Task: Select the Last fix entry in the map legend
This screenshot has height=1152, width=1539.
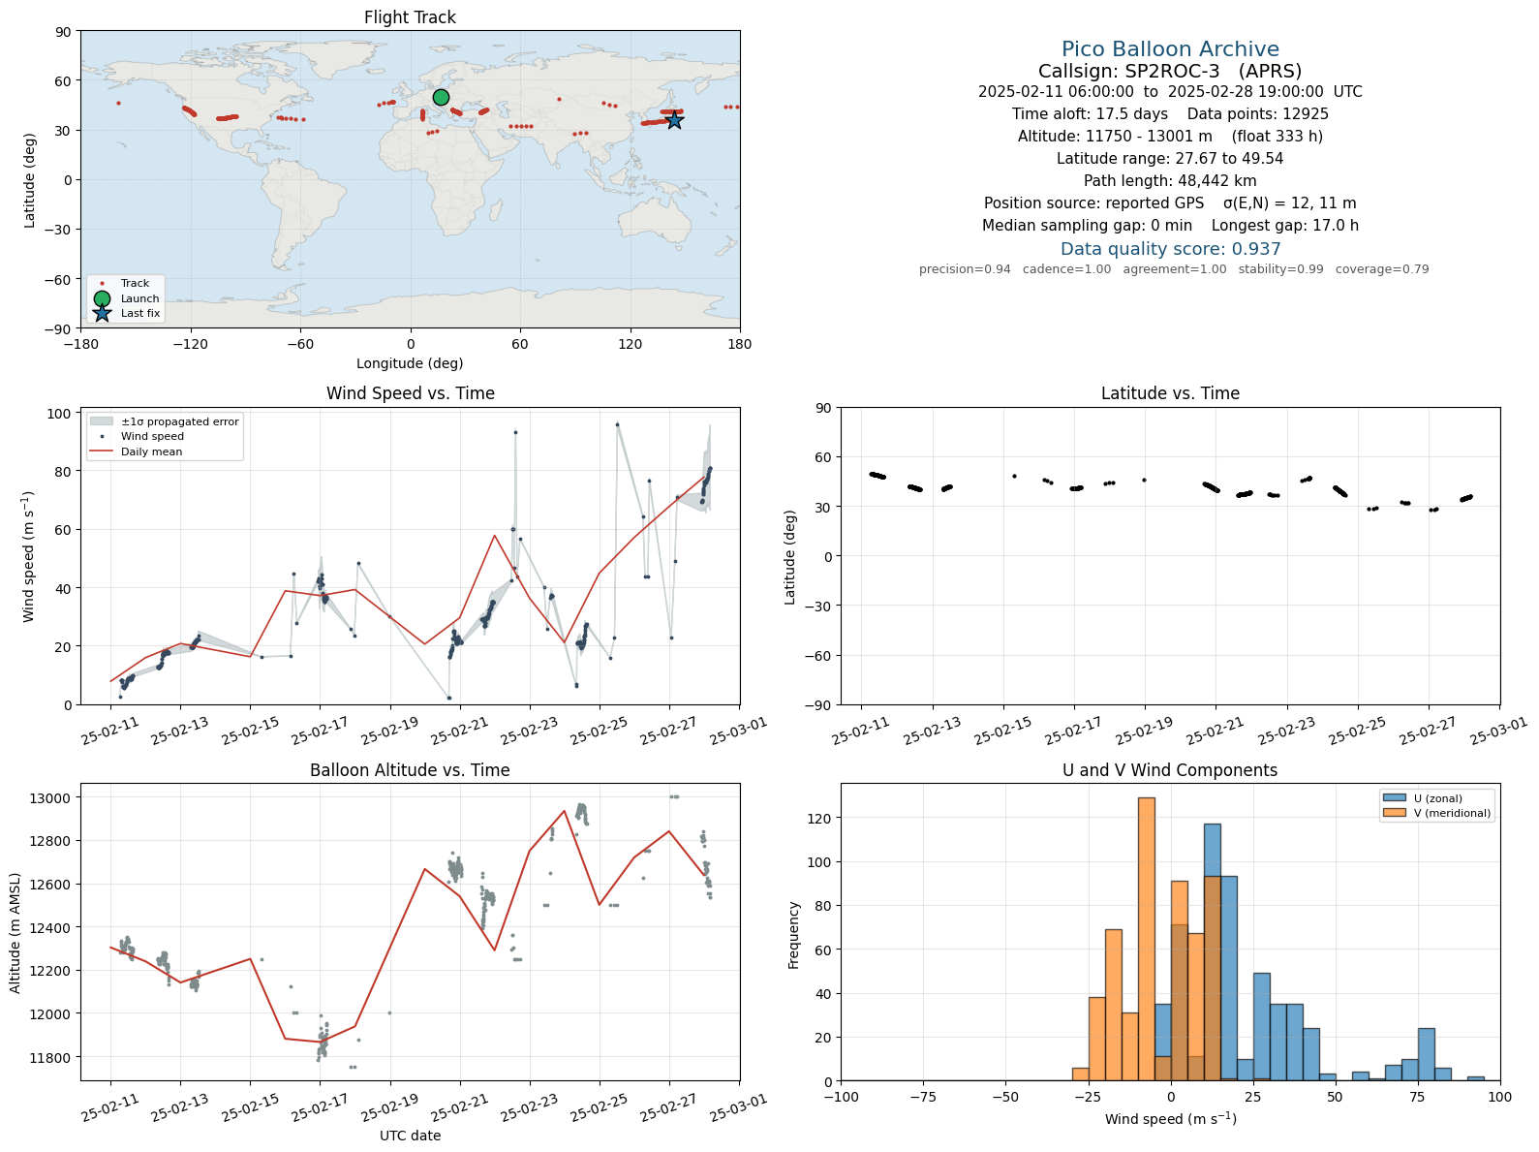Action: [124, 313]
